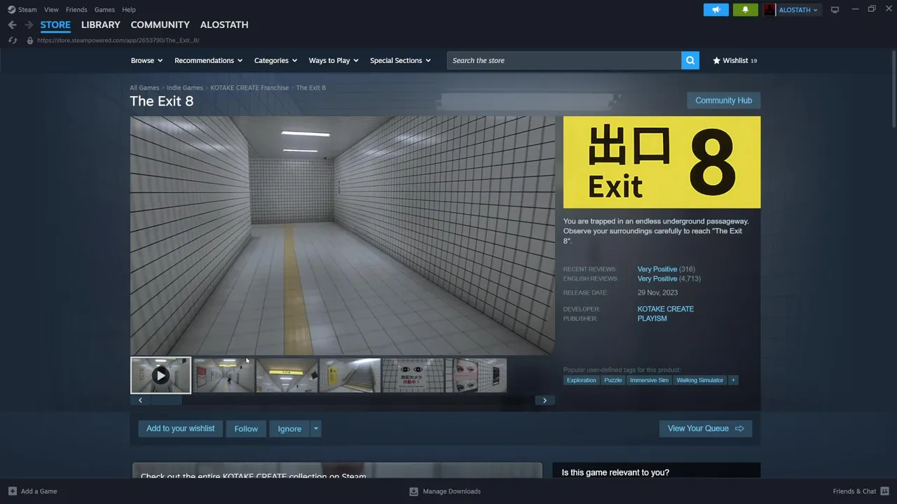
Task: Click the left arrow of thumbnail strip
Action: click(x=140, y=400)
